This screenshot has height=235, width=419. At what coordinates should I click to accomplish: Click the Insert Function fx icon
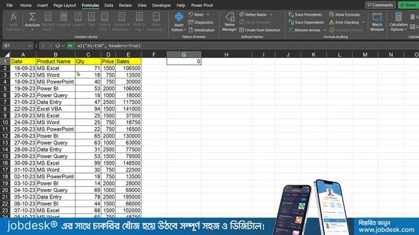13,17
